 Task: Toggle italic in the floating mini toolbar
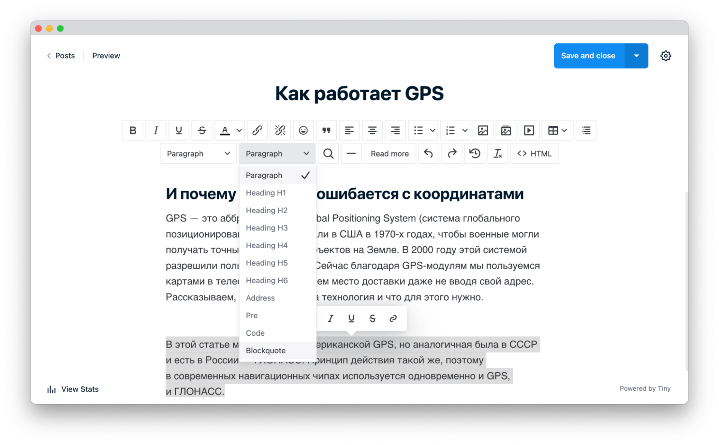(330, 318)
